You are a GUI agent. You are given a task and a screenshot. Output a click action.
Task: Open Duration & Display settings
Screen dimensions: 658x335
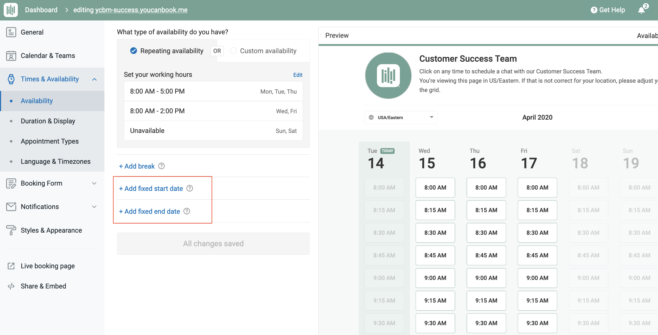point(48,121)
